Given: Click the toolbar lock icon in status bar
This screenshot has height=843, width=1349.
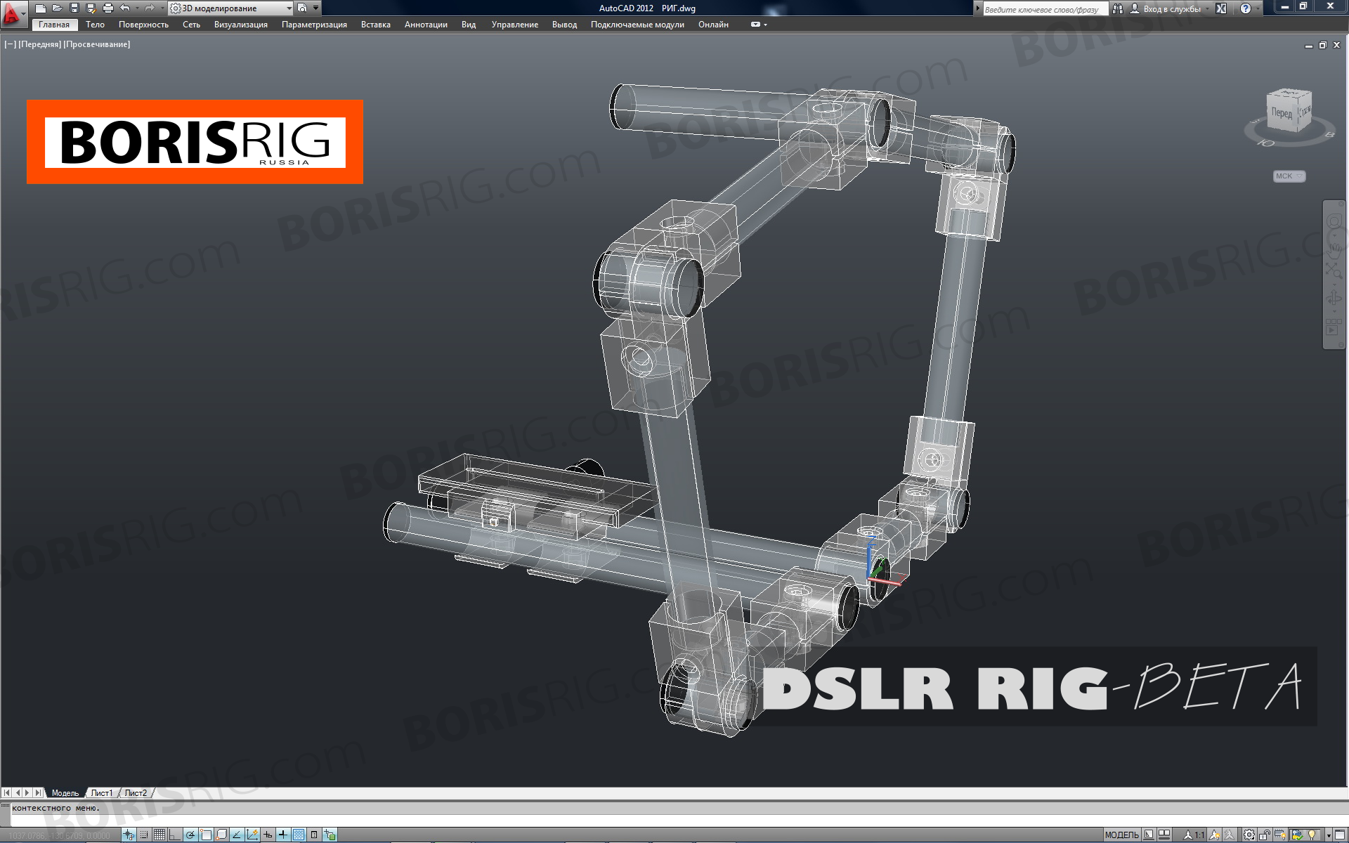Looking at the screenshot, I should click(x=1265, y=835).
